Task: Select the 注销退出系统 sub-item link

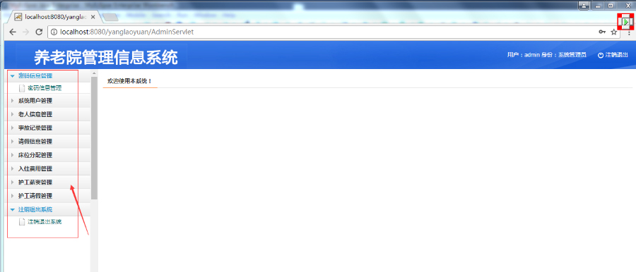Action: click(x=45, y=222)
